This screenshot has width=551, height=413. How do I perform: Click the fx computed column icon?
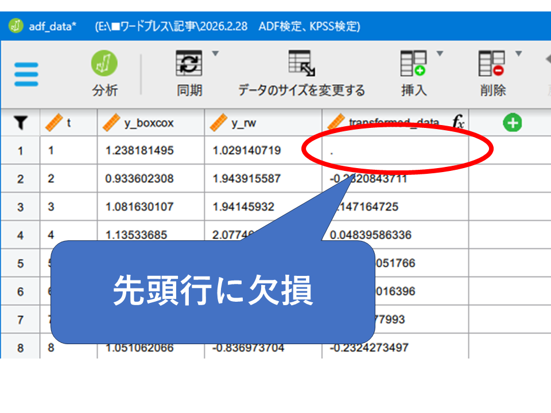pyautogui.click(x=458, y=122)
